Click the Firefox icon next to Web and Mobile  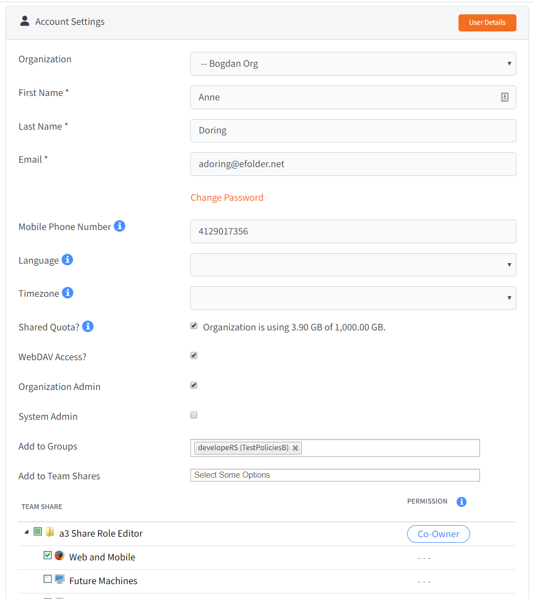tap(59, 555)
